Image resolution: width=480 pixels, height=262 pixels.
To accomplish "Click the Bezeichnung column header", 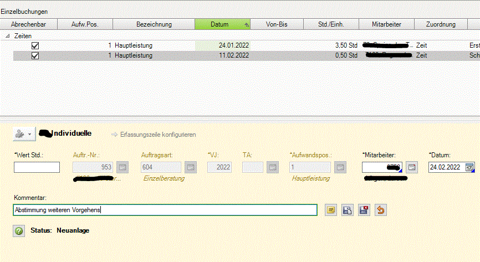I will (x=154, y=24).
